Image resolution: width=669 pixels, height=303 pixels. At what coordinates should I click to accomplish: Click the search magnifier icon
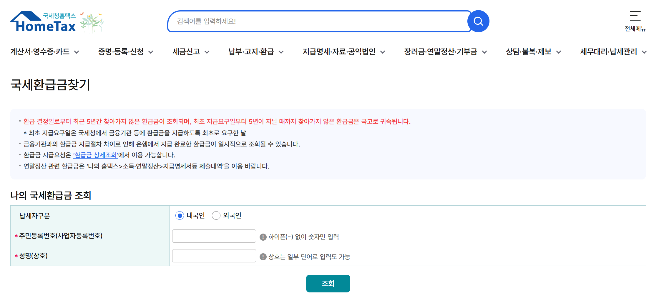pyautogui.click(x=478, y=21)
